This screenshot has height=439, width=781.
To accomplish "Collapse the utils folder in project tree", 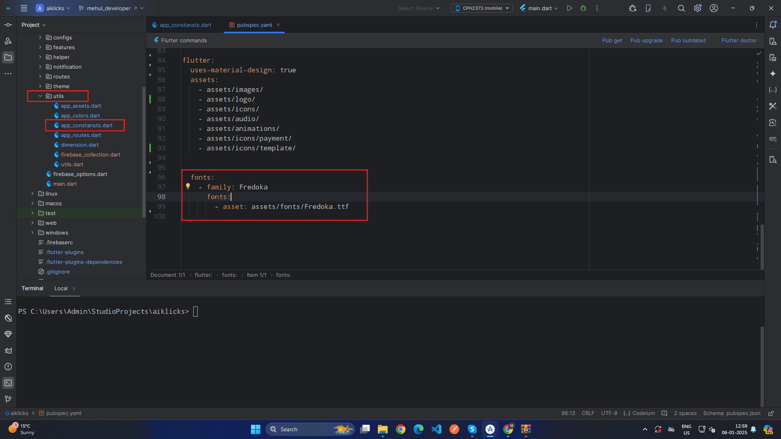I will [41, 96].
